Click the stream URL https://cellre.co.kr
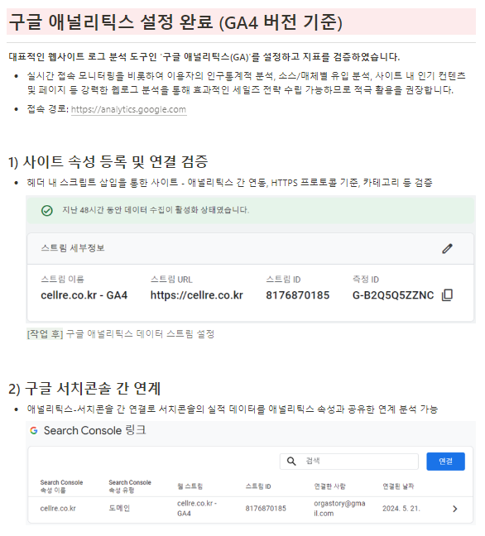This screenshot has height=536, width=485. point(196,295)
